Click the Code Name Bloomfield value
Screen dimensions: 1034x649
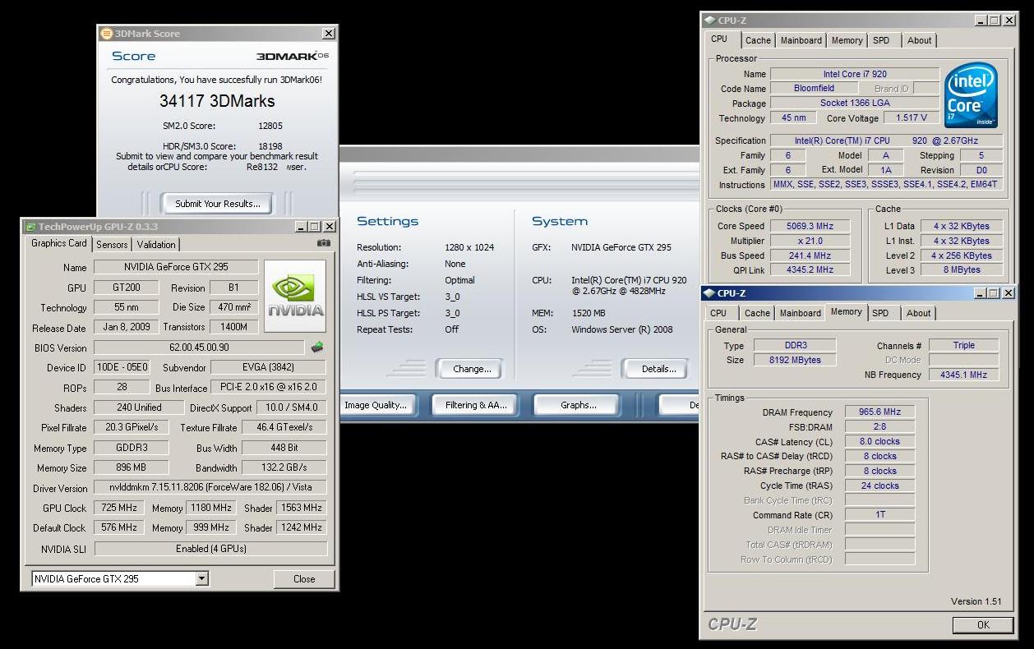(x=814, y=89)
